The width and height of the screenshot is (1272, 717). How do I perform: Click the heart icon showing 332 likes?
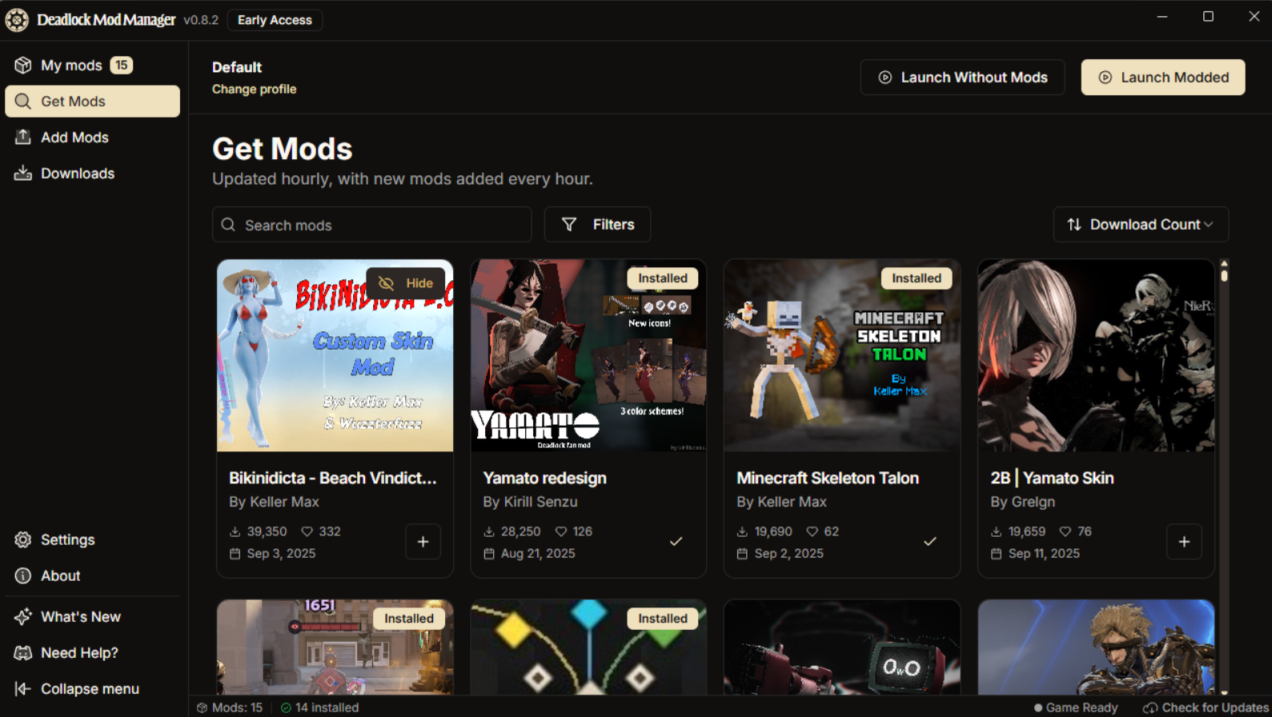point(307,531)
